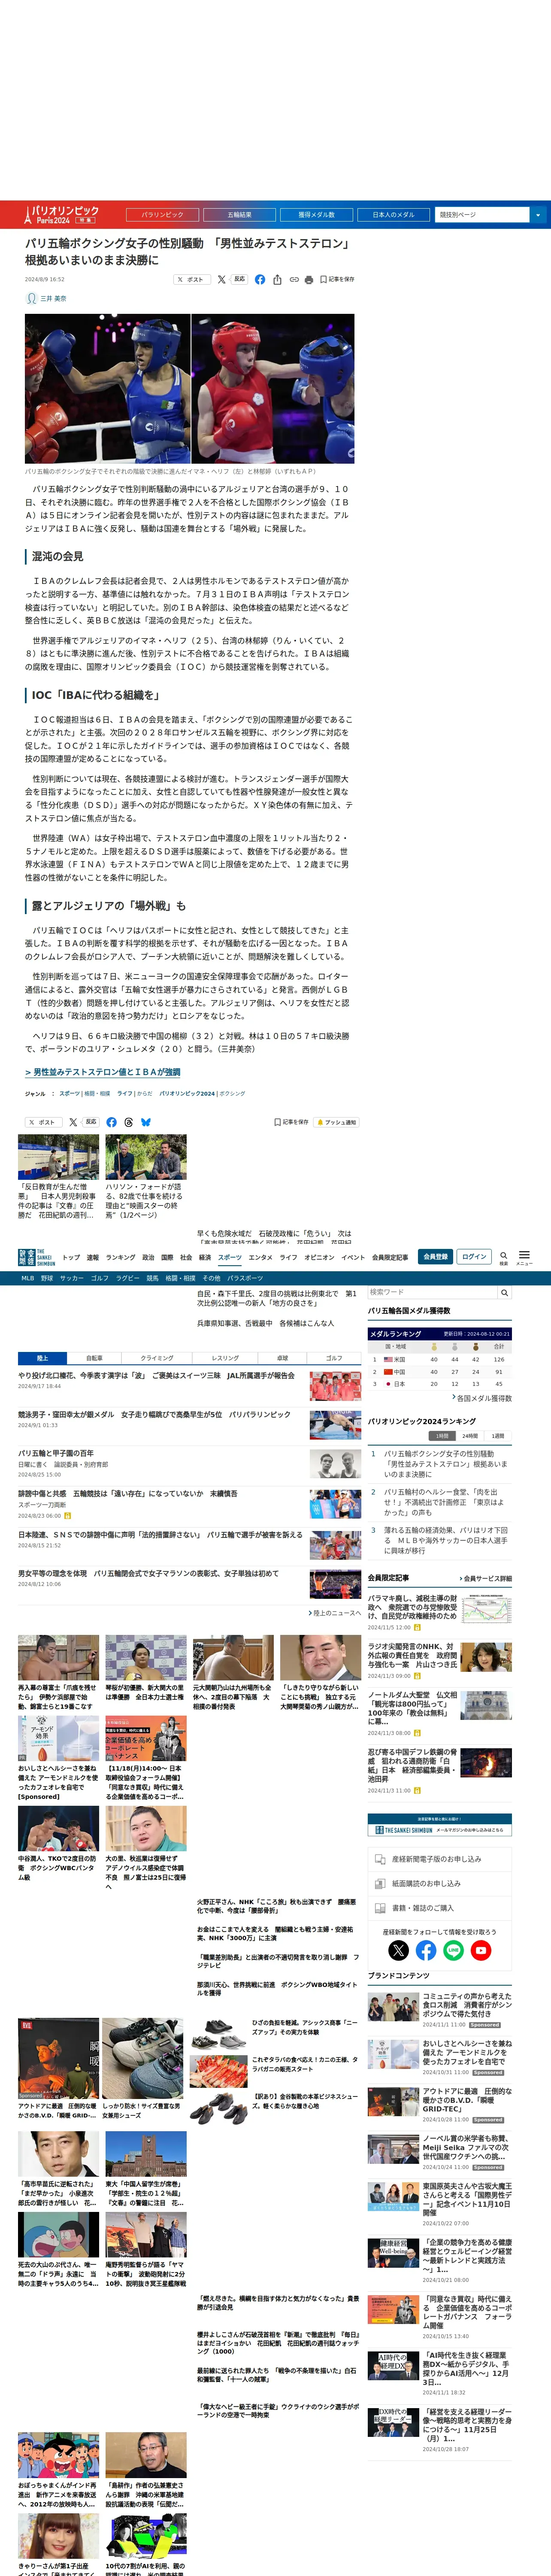
Task: Switch to the 自転車 sport tab
Action: pyautogui.click(x=94, y=1358)
